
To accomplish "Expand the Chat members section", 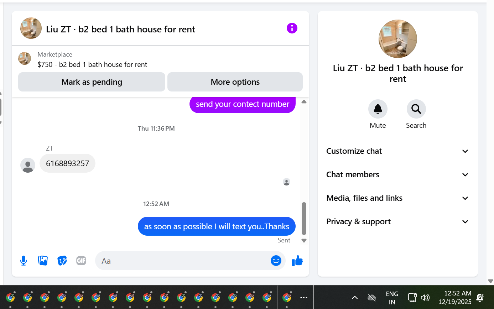I will click(397, 174).
